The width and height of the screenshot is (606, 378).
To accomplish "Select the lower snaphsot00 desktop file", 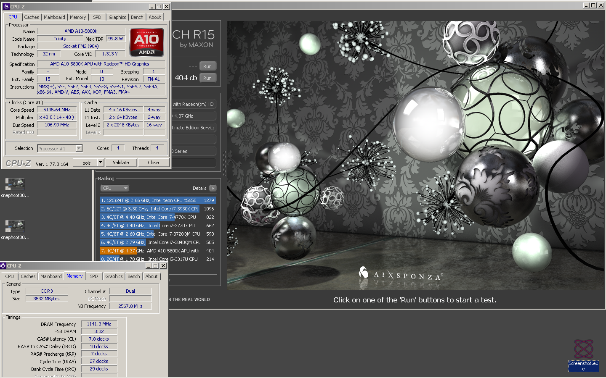I will point(15,230).
